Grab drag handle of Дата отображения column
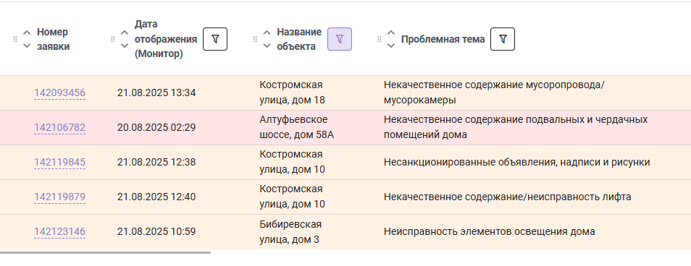The width and height of the screenshot is (691, 266). click(112, 39)
